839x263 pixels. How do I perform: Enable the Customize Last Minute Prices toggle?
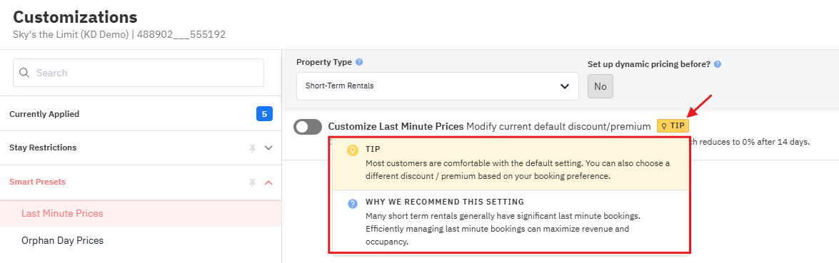(308, 127)
